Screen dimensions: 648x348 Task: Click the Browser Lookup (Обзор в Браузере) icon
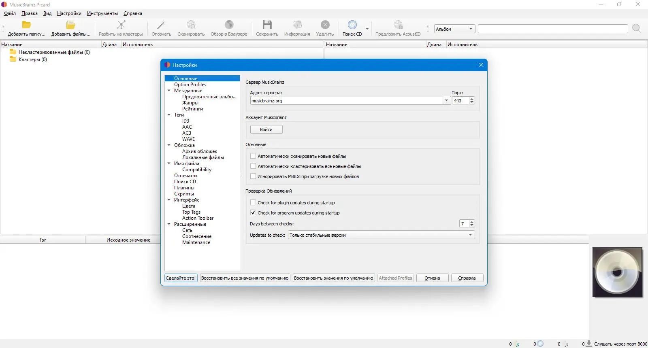coord(229,25)
